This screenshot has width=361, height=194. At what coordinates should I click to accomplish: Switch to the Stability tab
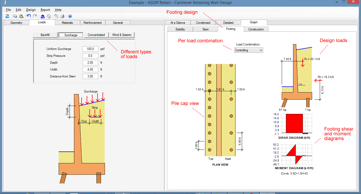click(180, 29)
